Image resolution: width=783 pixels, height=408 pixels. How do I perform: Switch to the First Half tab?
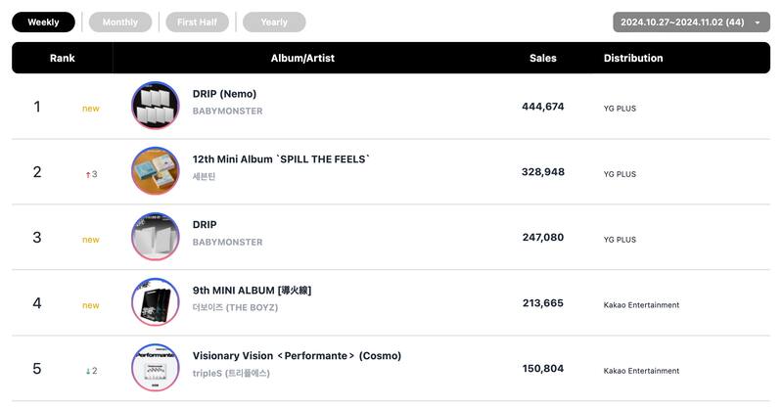pos(197,23)
